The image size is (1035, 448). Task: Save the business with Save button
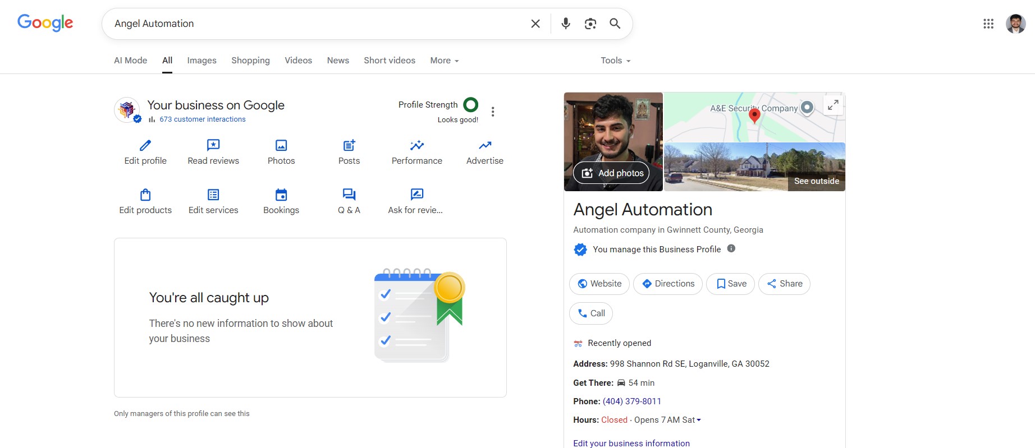pos(730,284)
